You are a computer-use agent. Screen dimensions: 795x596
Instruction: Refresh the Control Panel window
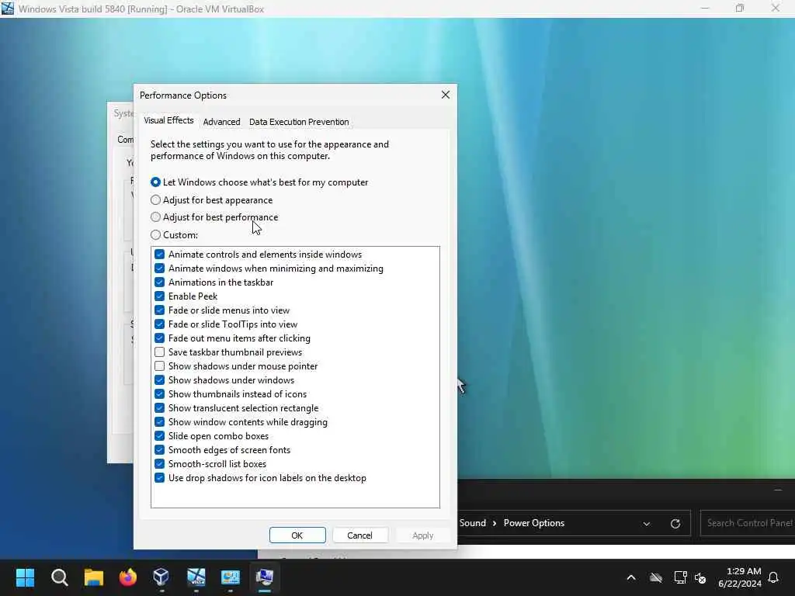675,524
